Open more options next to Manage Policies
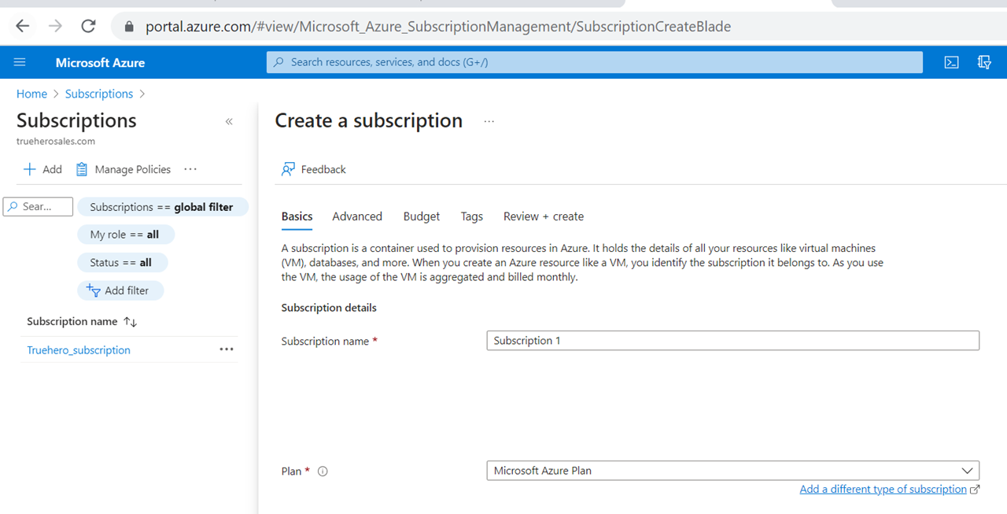Image resolution: width=1007 pixels, height=514 pixels. pyautogui.click(x=190, y=169)
